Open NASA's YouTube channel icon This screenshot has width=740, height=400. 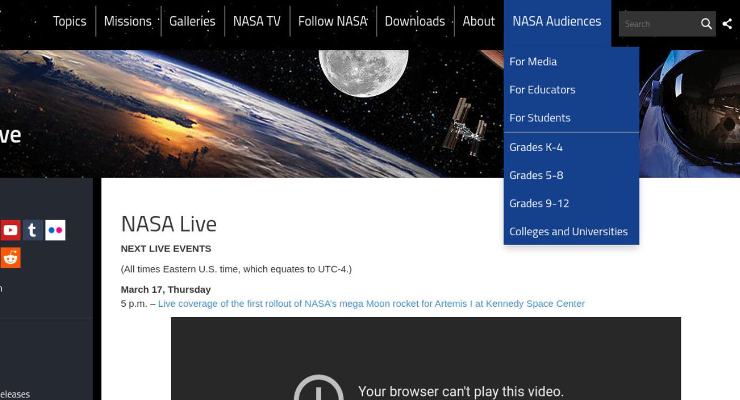[x=10, y=230]
